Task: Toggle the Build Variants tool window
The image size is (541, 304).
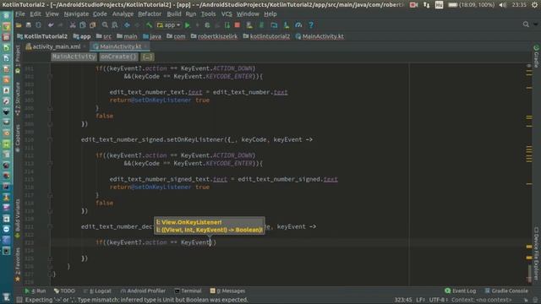Action: pos(18,219)
